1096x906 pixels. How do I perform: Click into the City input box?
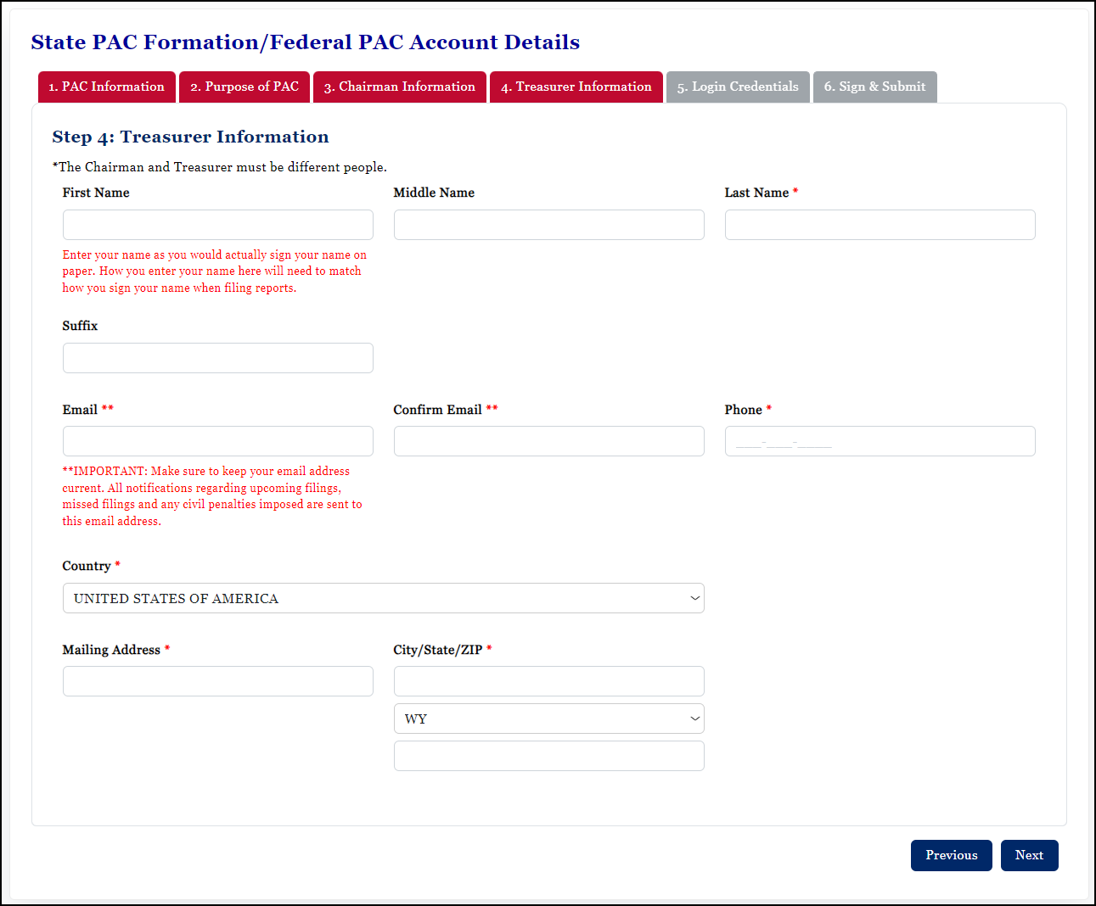tap(548, 680)
